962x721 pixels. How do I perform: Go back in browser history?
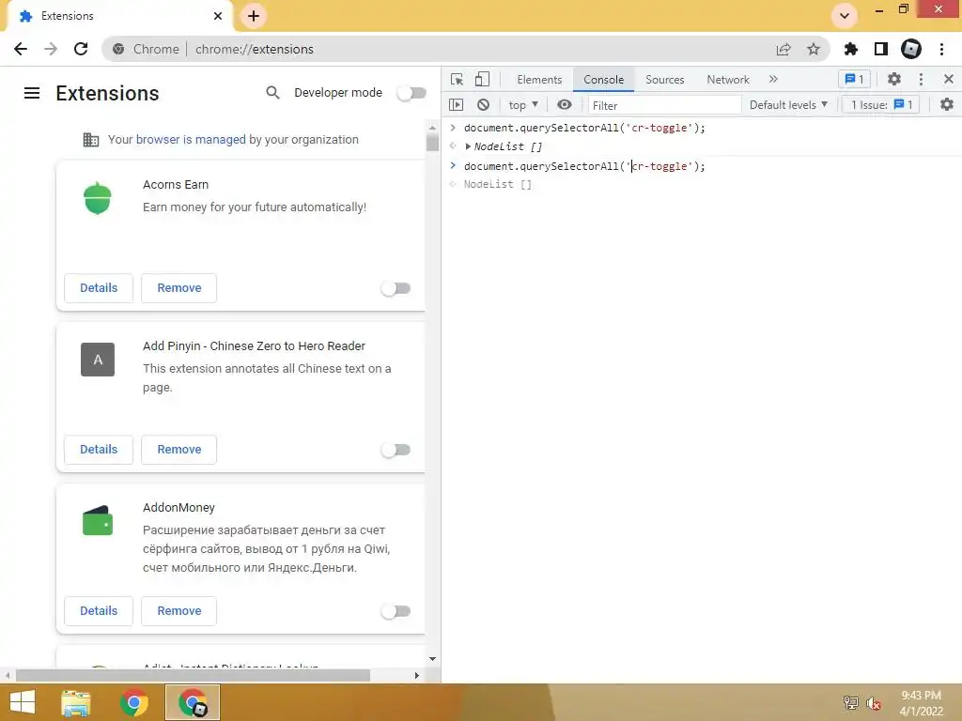pyautogui.click(x=21, y=49)
